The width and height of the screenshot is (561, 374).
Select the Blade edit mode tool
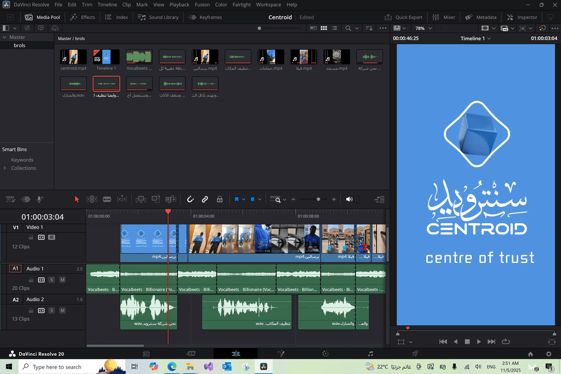107,199
